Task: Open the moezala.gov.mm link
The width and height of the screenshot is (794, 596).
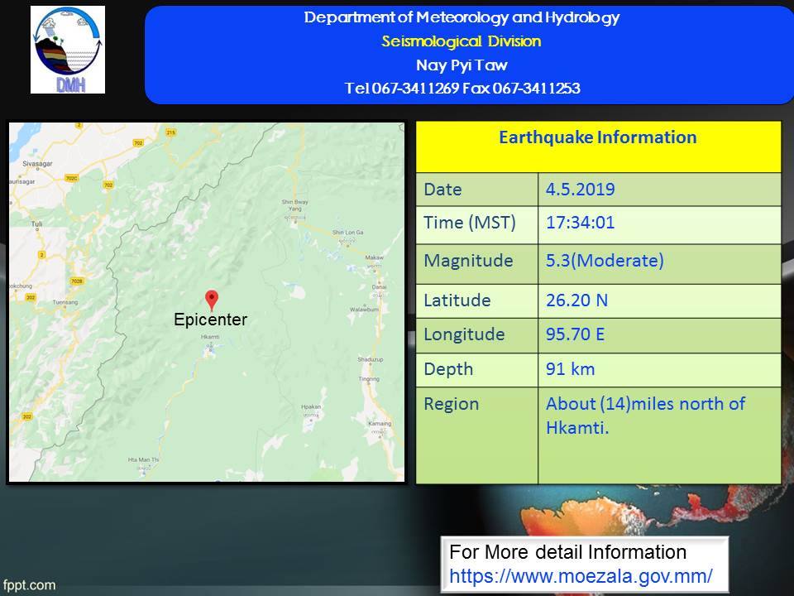Action: click(x=581, y=574)
